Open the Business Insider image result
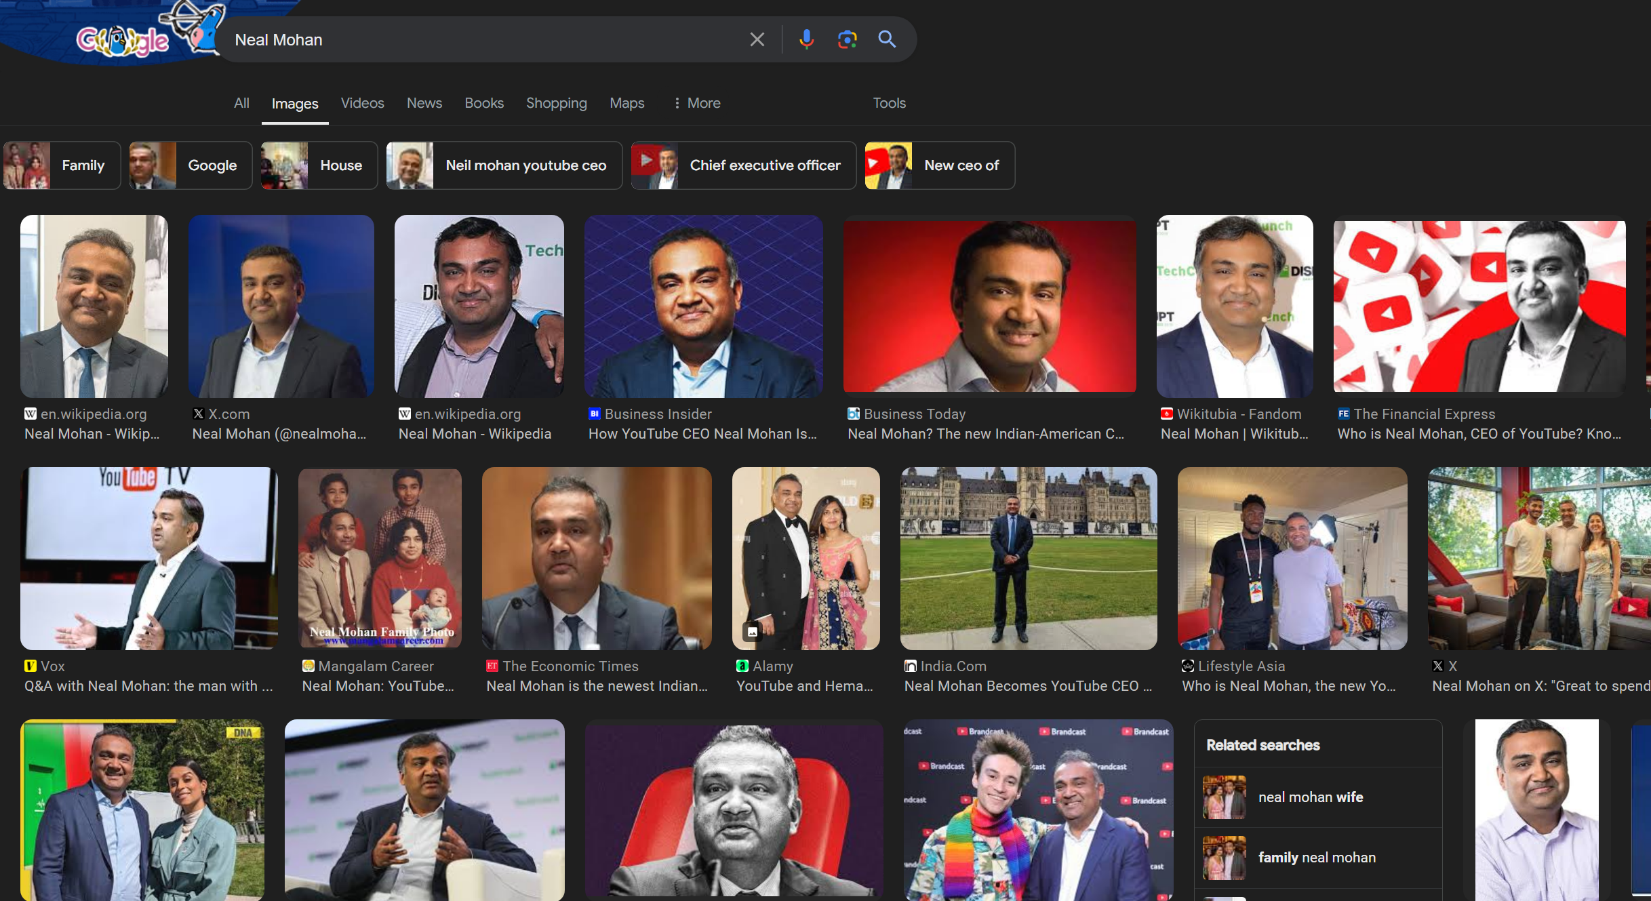This screenshot has height=901, width=1651. tap(704, 306)
